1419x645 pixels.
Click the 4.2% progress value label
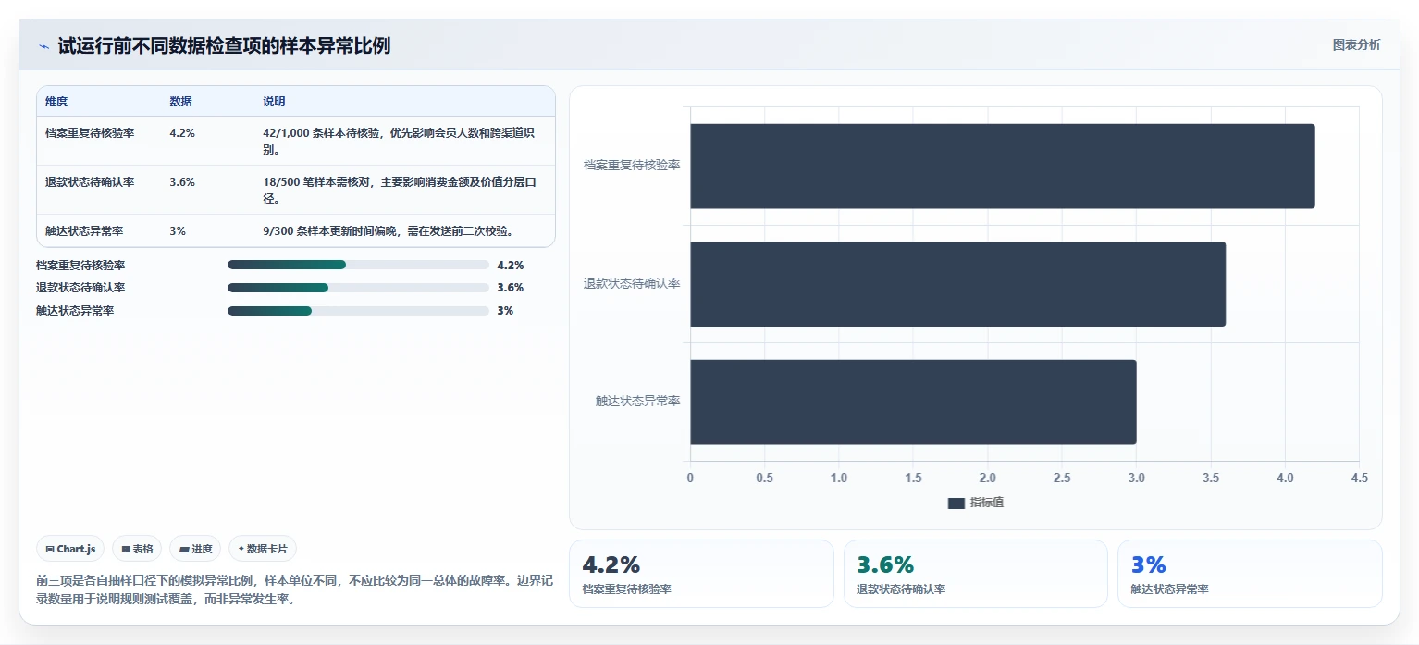511,265
